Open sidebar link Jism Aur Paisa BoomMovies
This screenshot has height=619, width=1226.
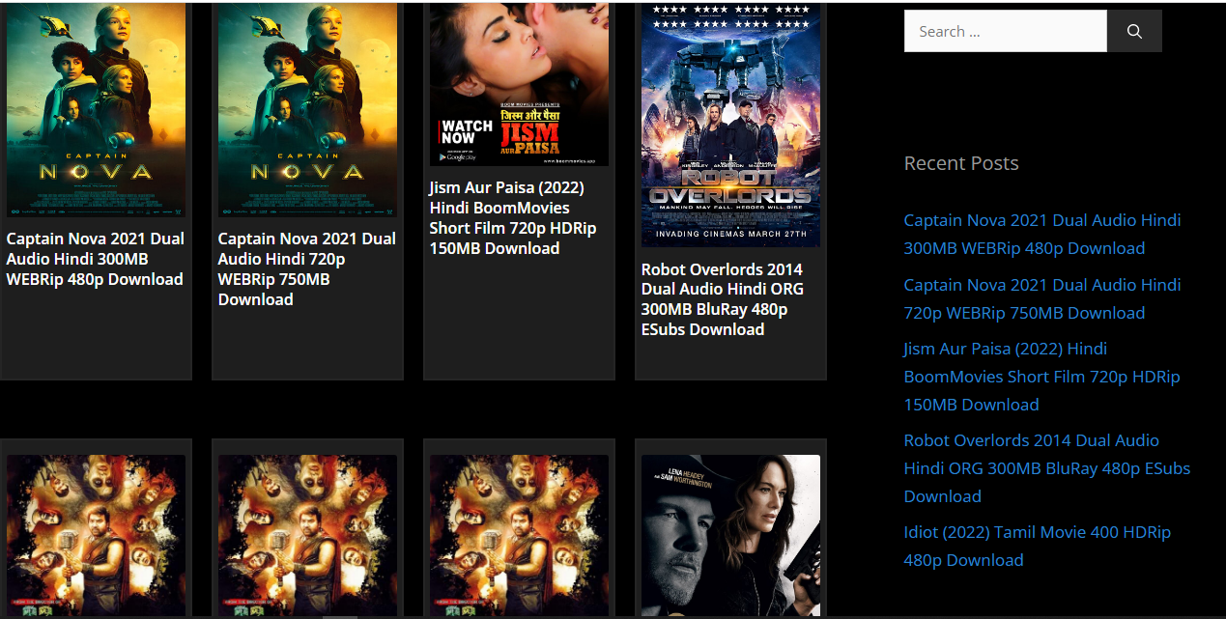1041,377
